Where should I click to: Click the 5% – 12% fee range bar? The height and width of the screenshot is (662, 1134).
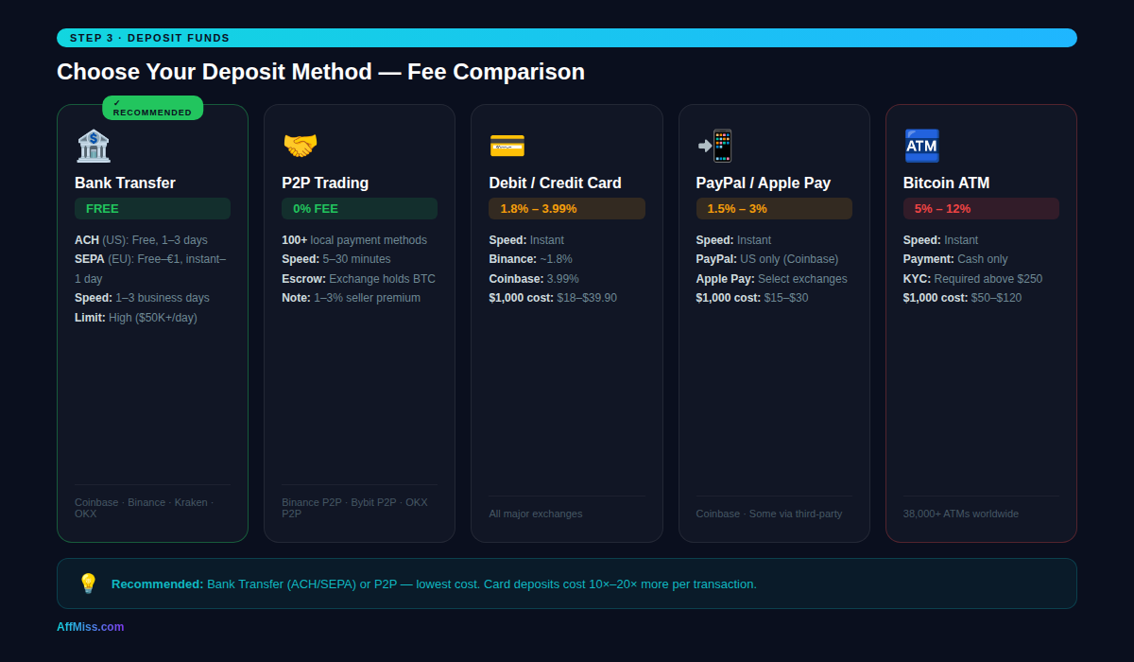click(x=980, y=208)
